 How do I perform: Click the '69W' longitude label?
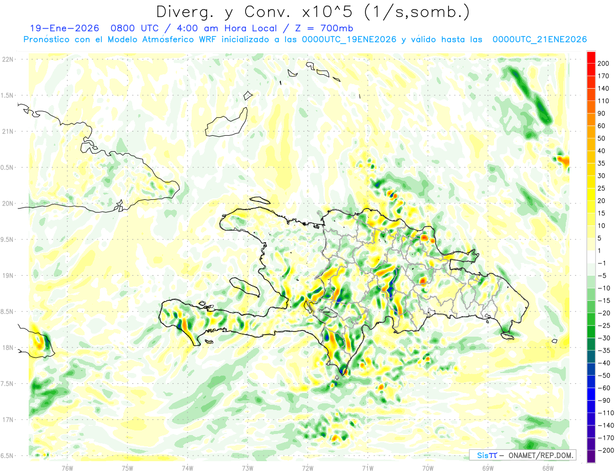(488, 467)
